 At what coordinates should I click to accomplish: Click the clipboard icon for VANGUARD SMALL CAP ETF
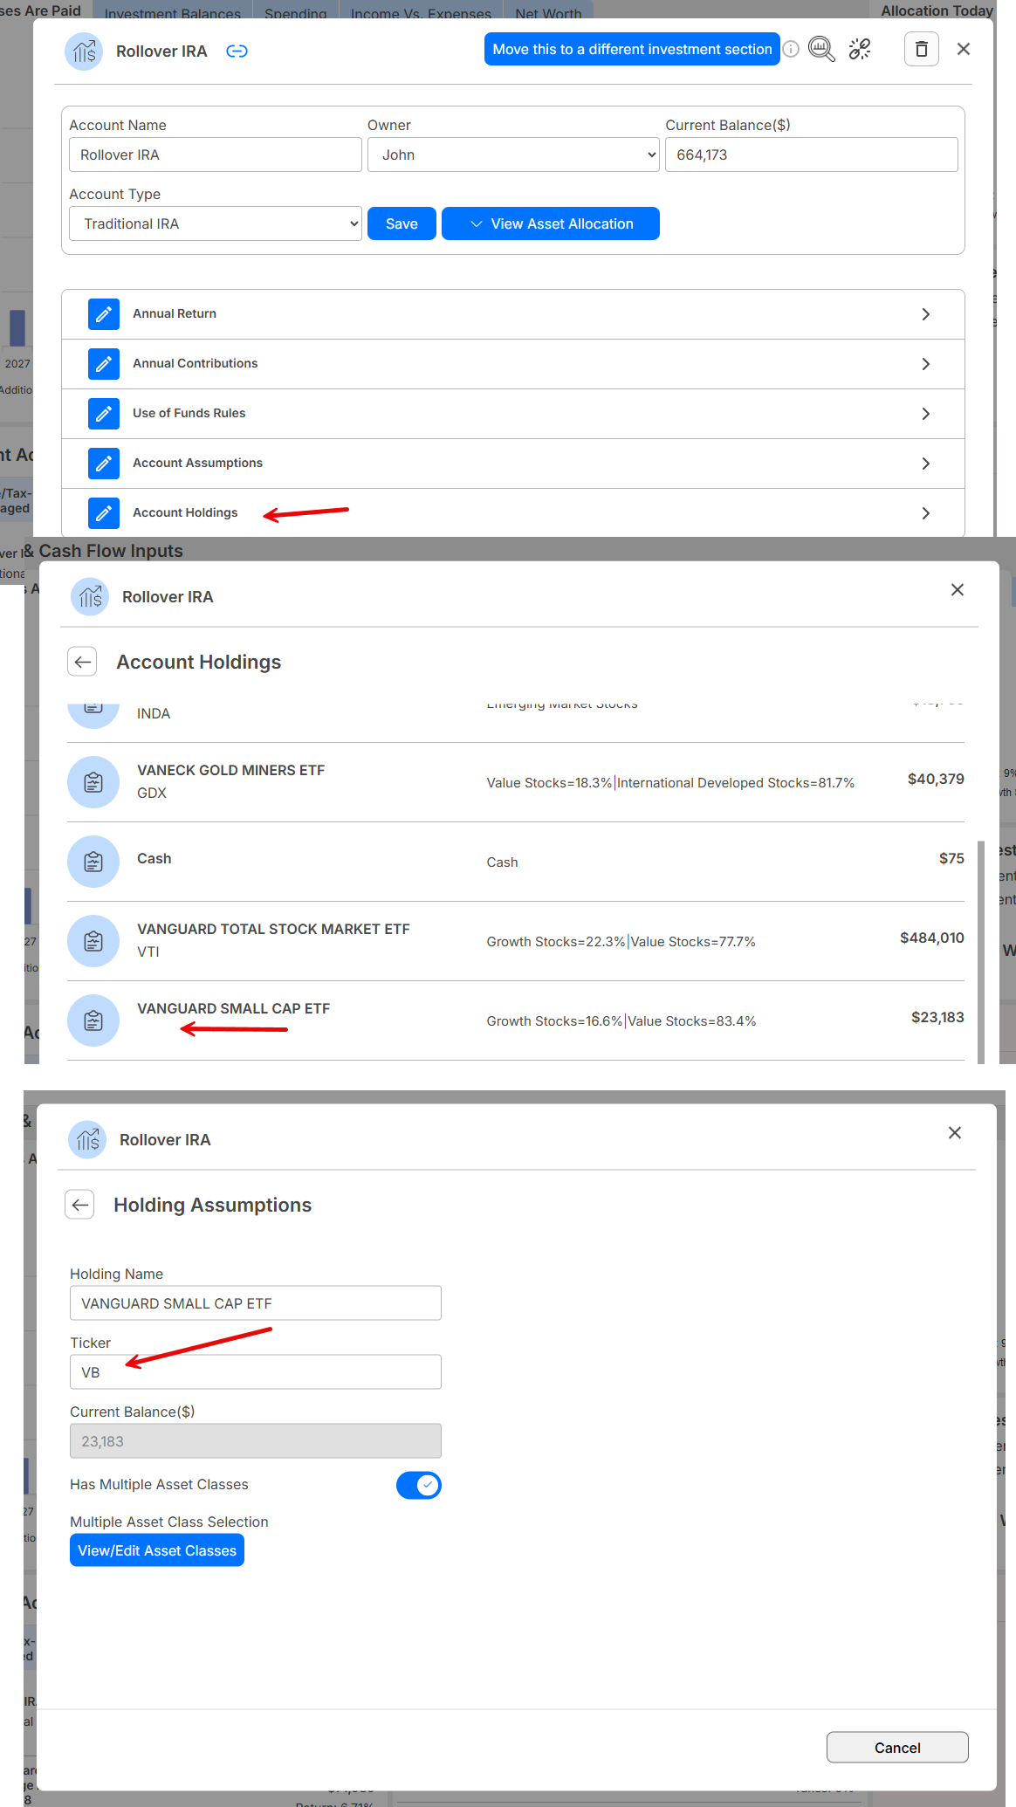pyautogui.click(x=93, y=1020)
